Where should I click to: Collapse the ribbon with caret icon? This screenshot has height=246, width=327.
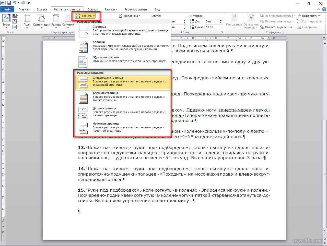pyautogui.click(x=319, y=9)
